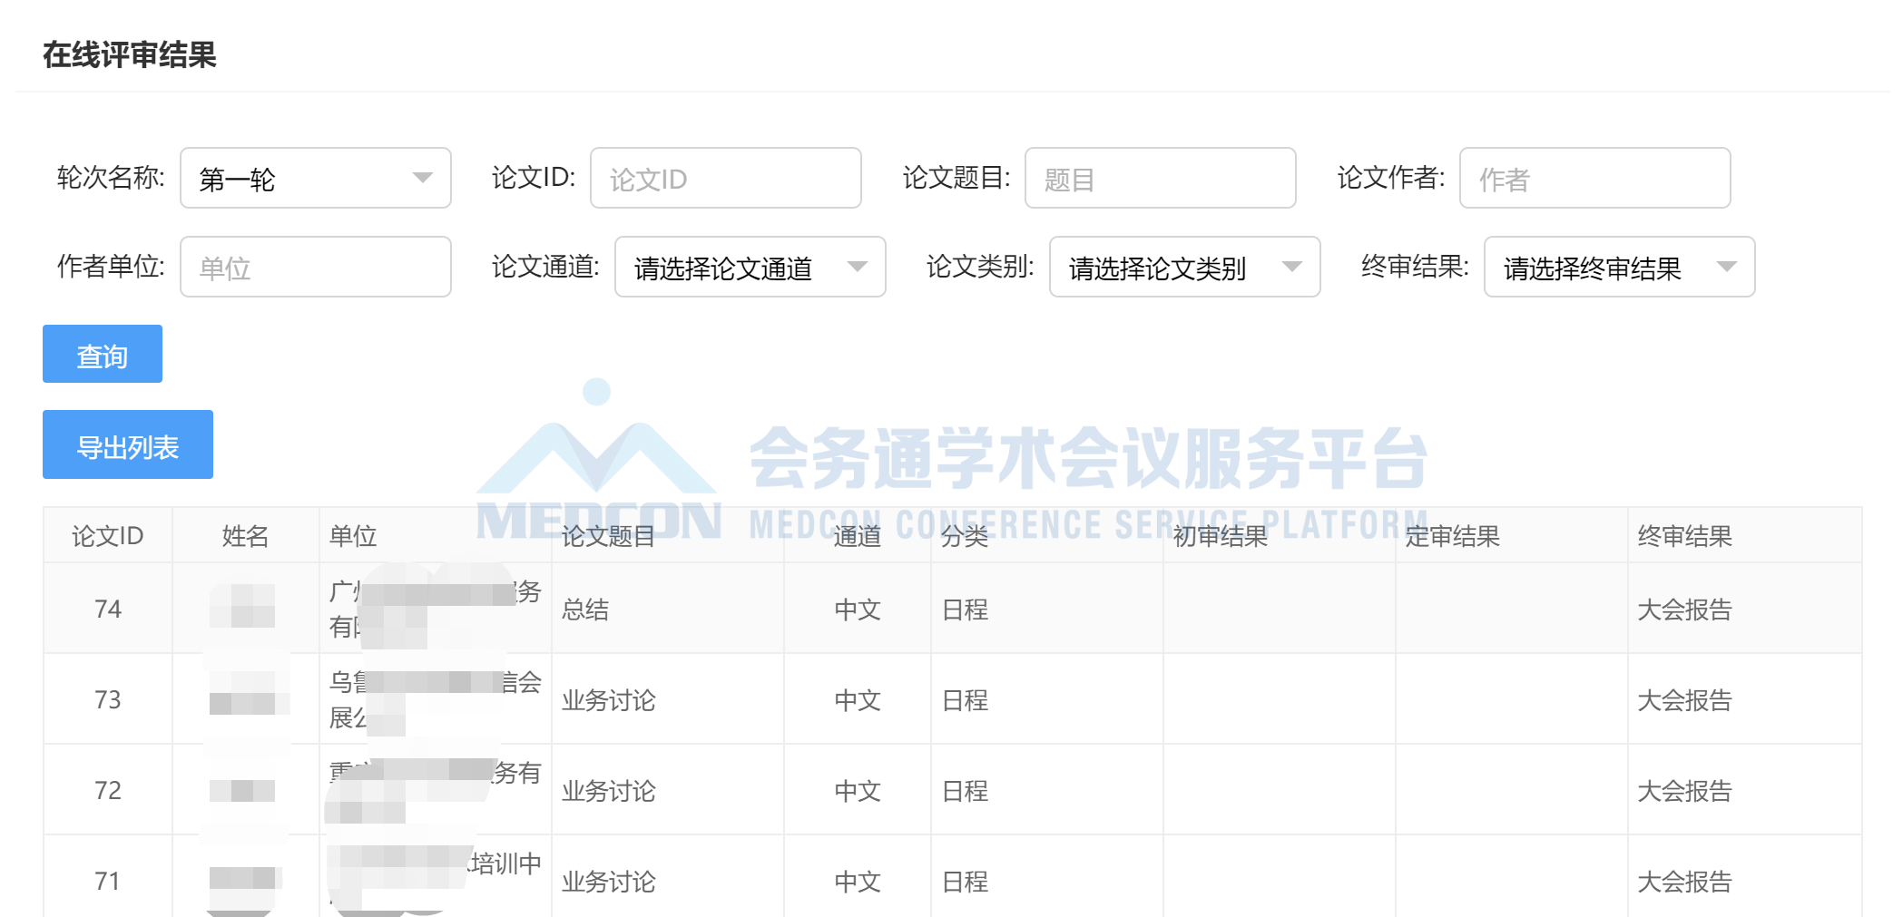Screen dimensions: 1903x917
Task: Expand the 请选择论文类别 dropdown
Action: pos(1184,267)
